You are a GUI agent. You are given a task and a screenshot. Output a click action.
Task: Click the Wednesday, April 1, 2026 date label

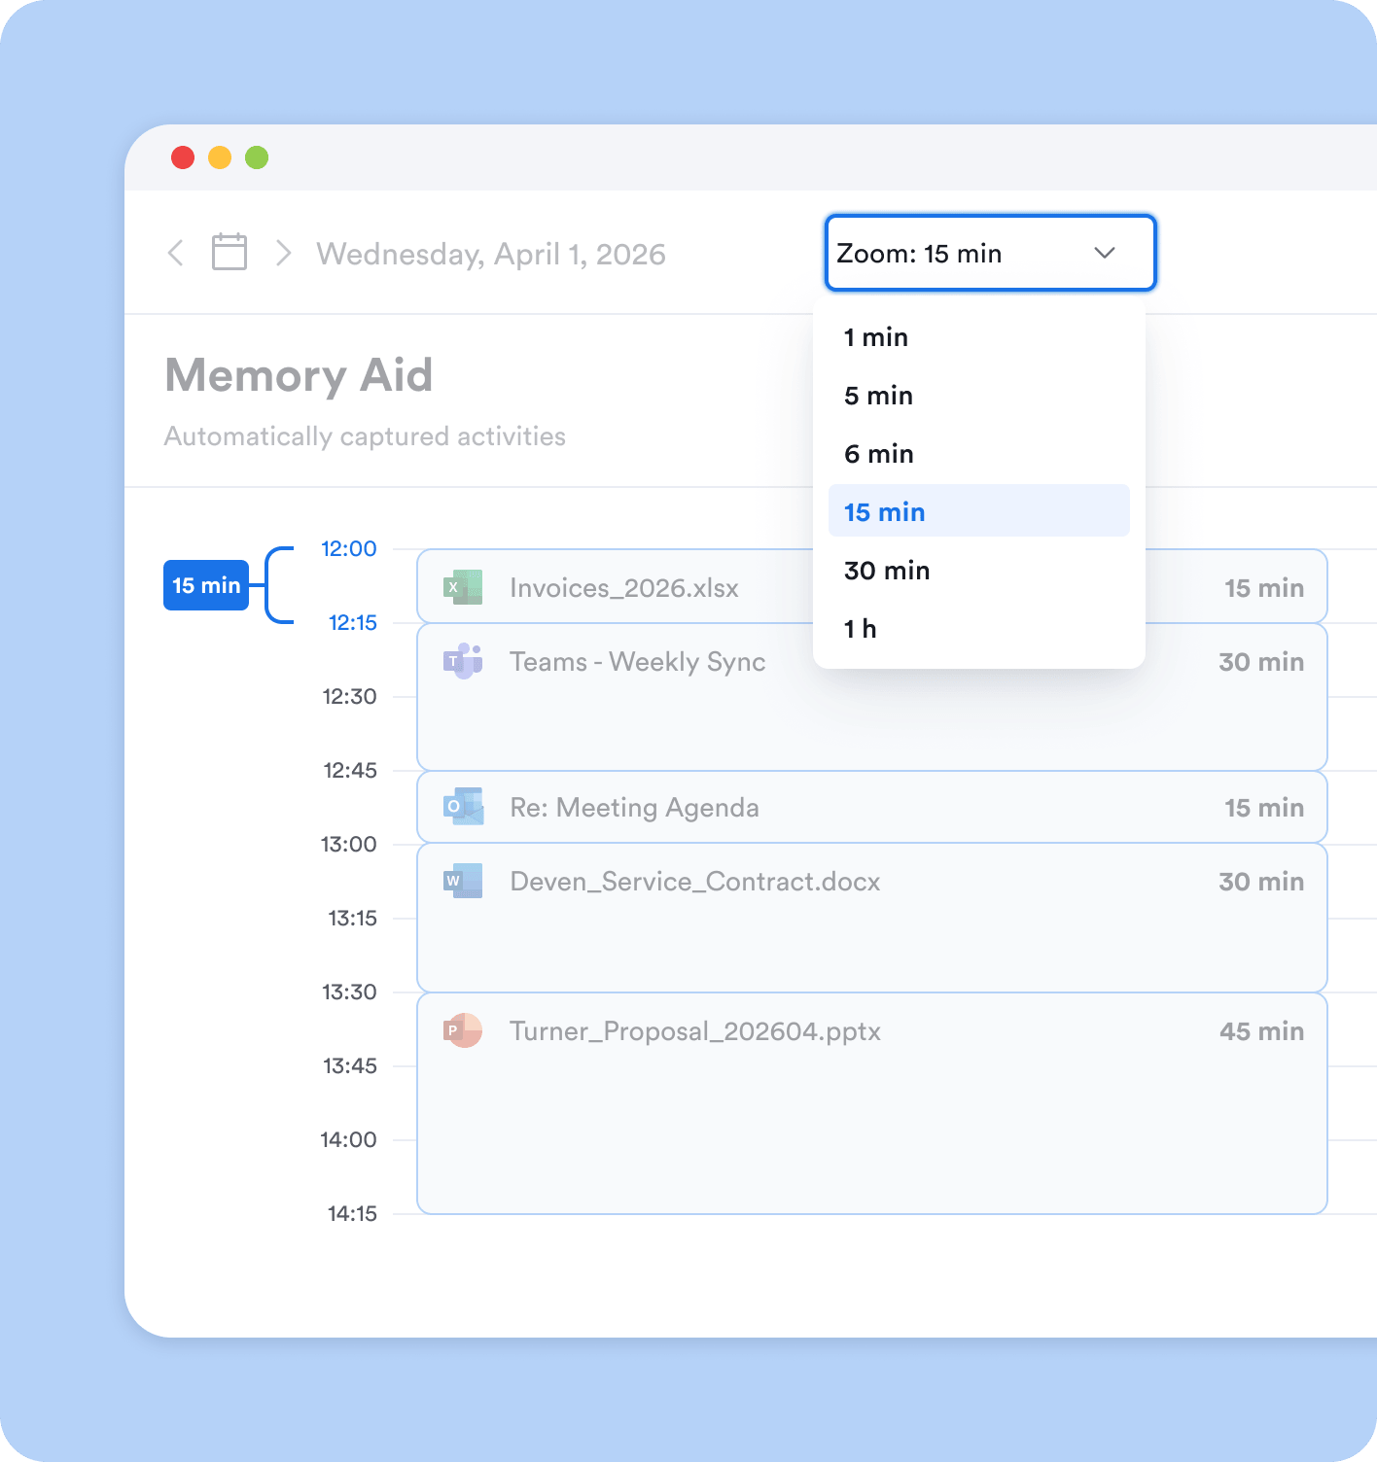pyautogui.click(x=491, y=254)
